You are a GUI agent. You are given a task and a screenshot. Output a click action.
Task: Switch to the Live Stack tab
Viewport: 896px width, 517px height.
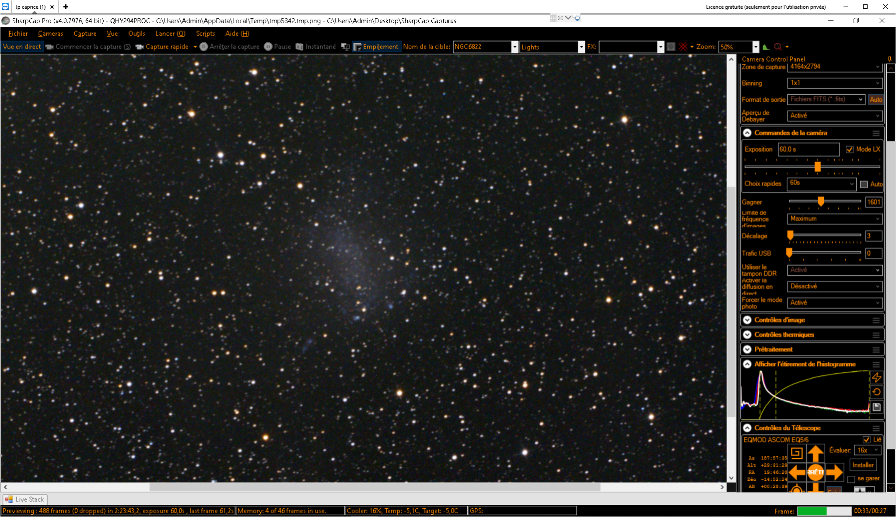25,499
